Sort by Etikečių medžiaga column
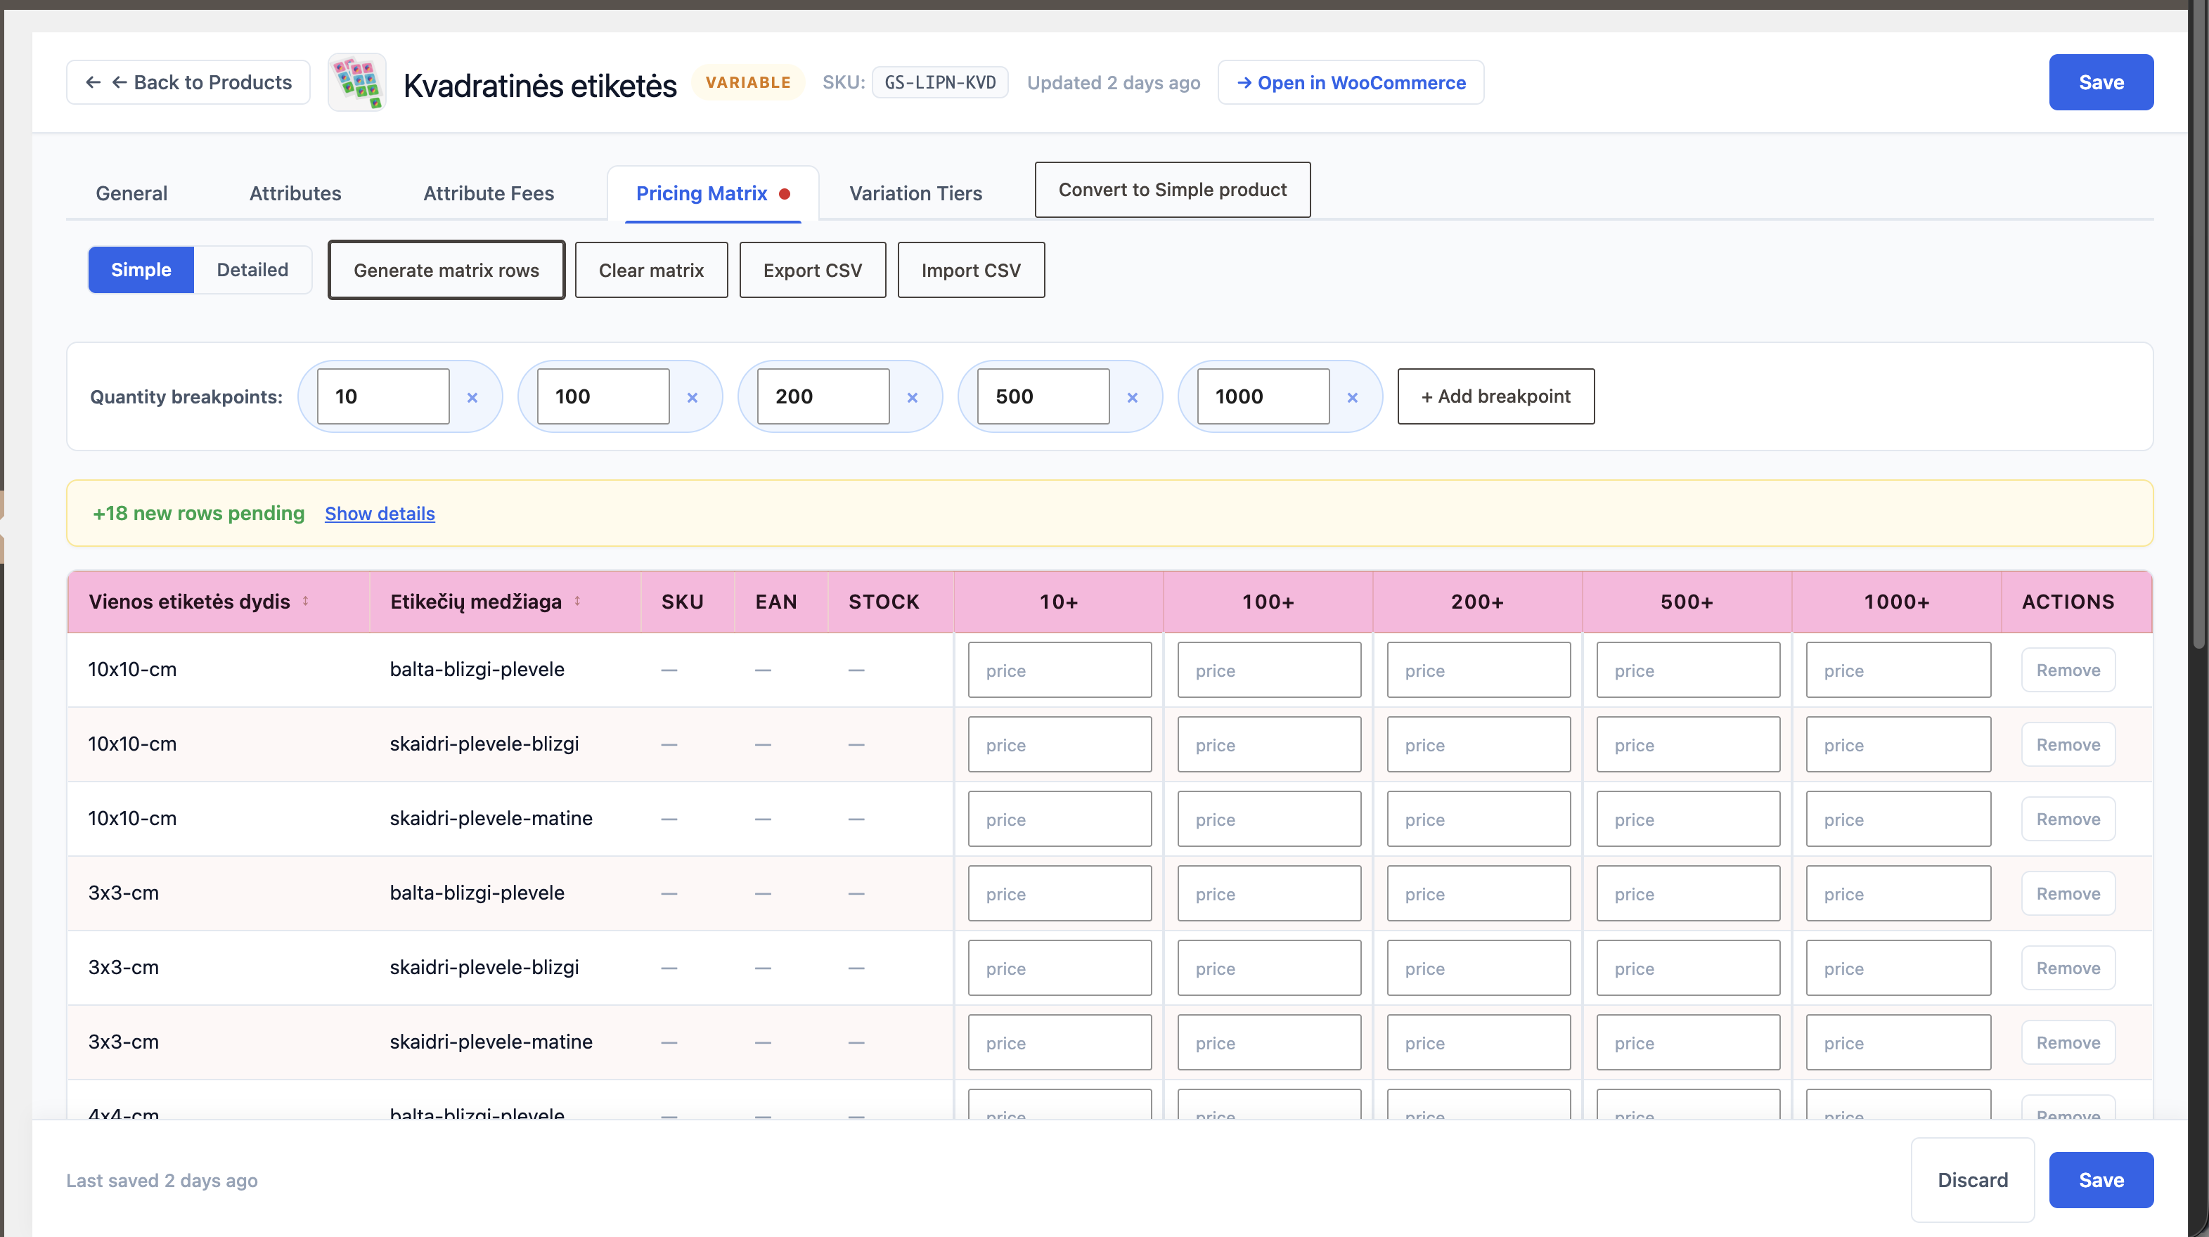2209x1237 pixels. click(577, 601)
